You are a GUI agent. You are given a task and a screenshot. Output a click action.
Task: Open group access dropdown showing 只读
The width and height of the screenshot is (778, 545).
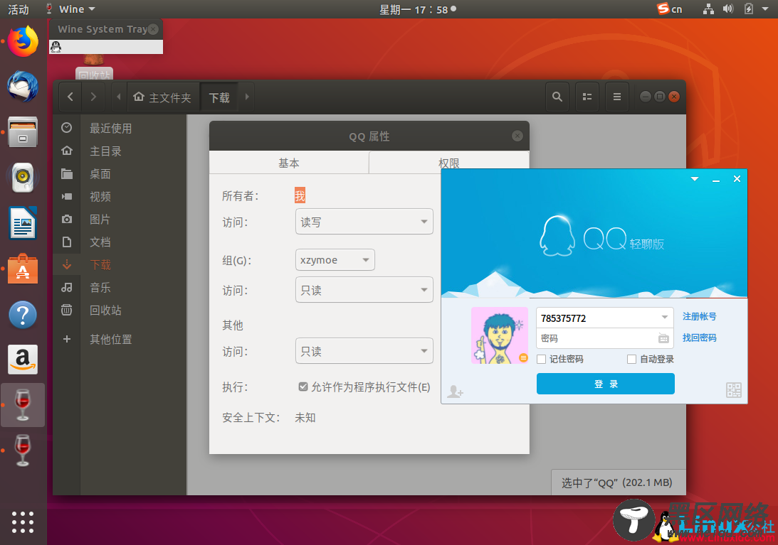tap(364, 290)
